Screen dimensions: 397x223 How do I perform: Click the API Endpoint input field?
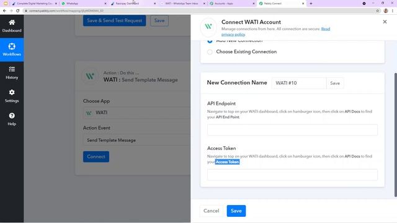coord(292,129)
